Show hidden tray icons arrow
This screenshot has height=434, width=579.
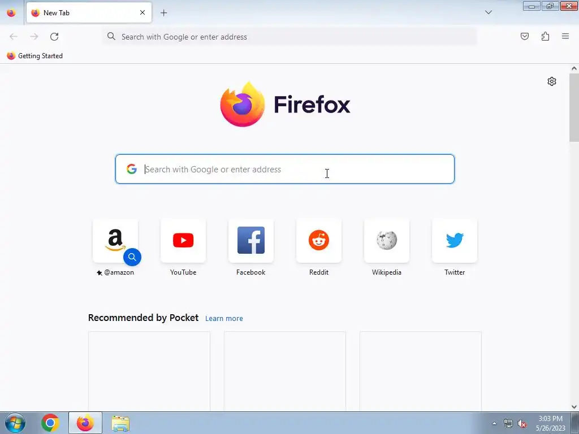494,423
